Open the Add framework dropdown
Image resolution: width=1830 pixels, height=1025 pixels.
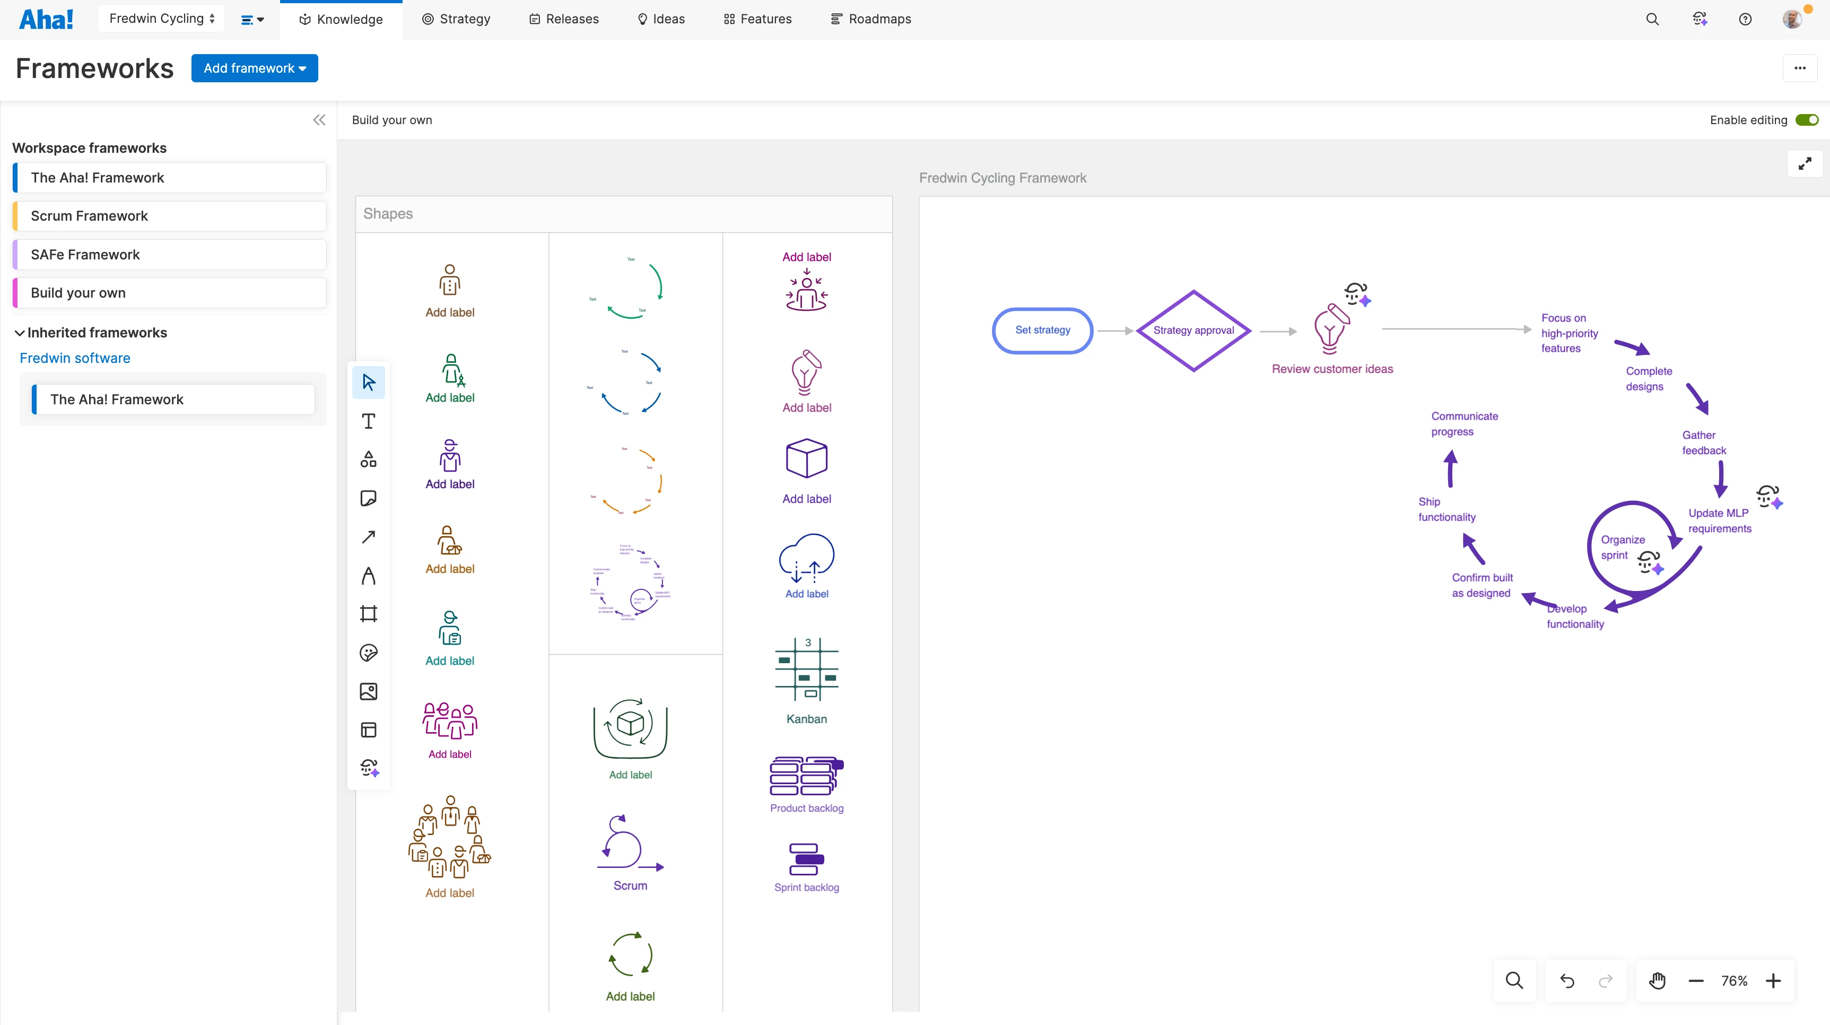tap(254, 68)
